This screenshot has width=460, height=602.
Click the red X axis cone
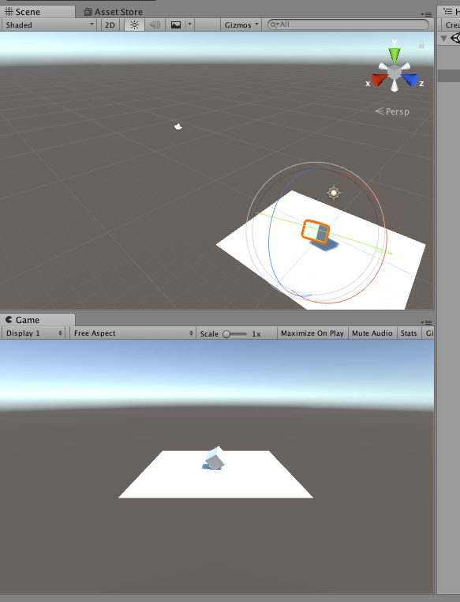(379, 80)
